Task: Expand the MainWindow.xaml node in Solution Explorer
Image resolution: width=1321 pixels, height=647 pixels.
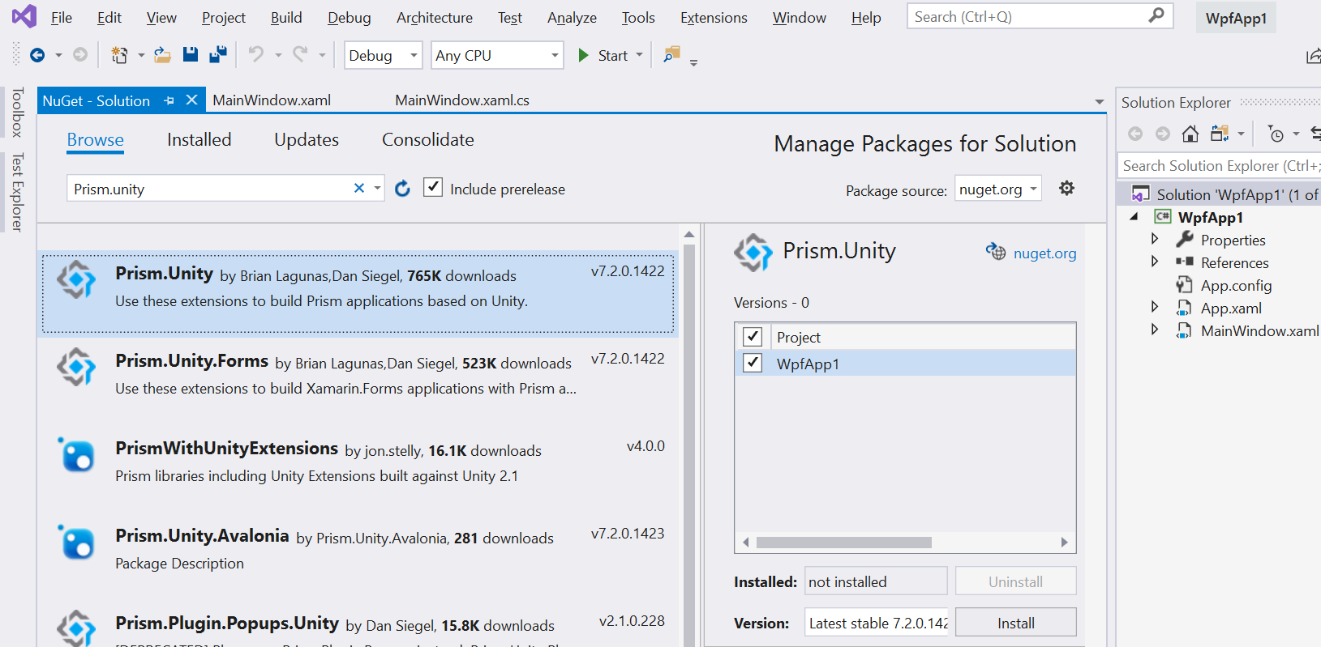Action: click(1155, 330)
